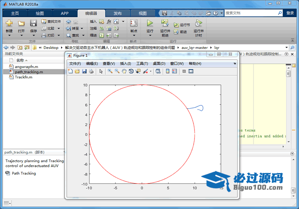Click the Go To (转至) button
Screen dimensions: 299x209
coord(72,28)
